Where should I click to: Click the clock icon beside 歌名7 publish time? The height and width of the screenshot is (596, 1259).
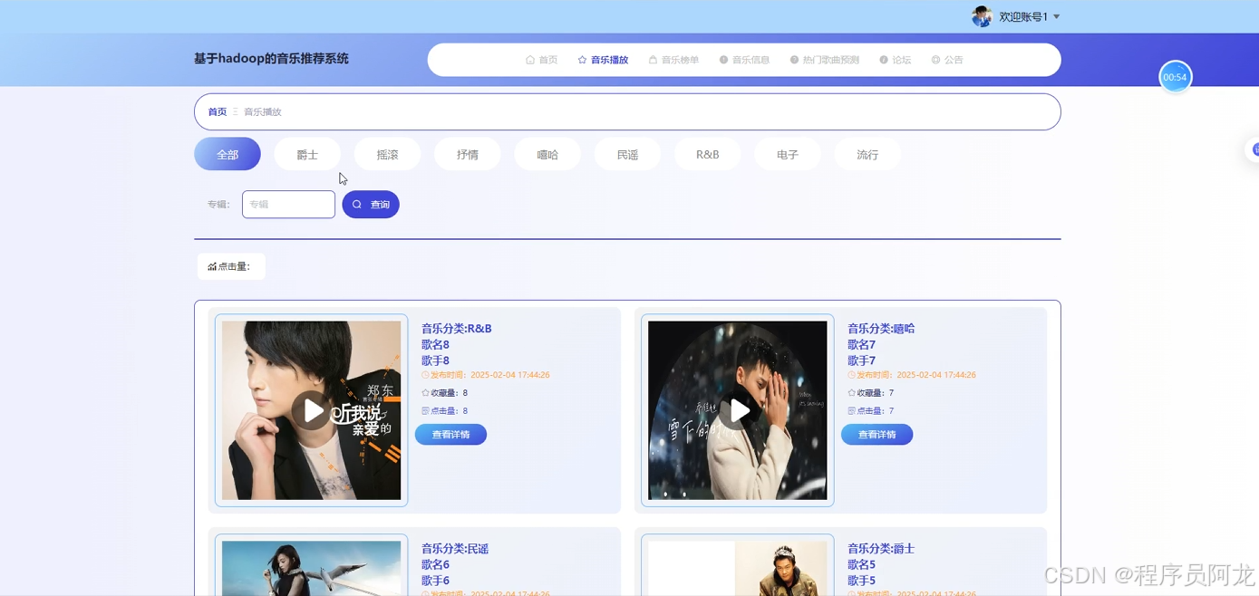pos(851,375)
